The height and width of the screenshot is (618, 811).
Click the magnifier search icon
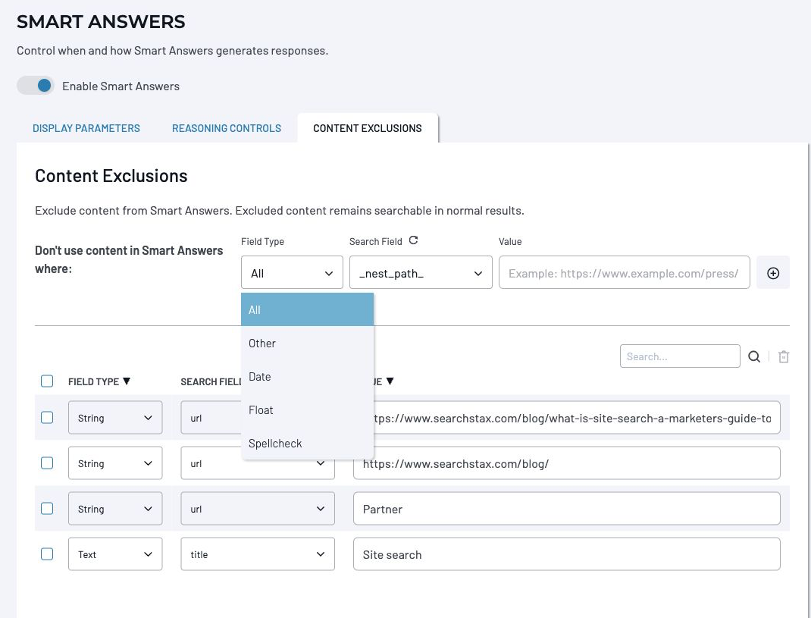754,356
